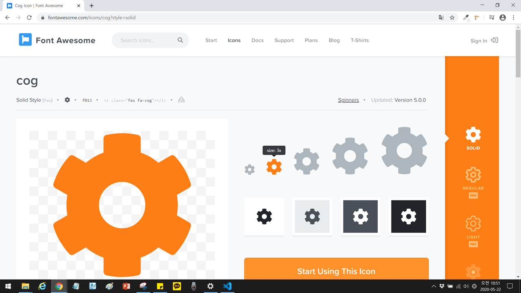
Task: Click the SVG download icon
Action: [182, 100]
